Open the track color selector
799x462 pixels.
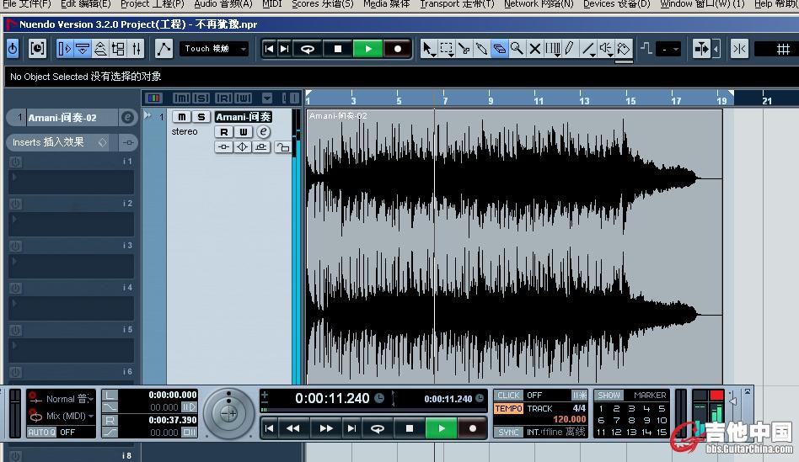click(153, 98)
